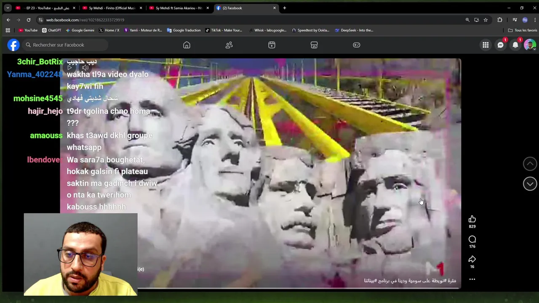Open the Speedtest by Ookla bookmark
The image size is (539, 303).
[x=311, y=30]
